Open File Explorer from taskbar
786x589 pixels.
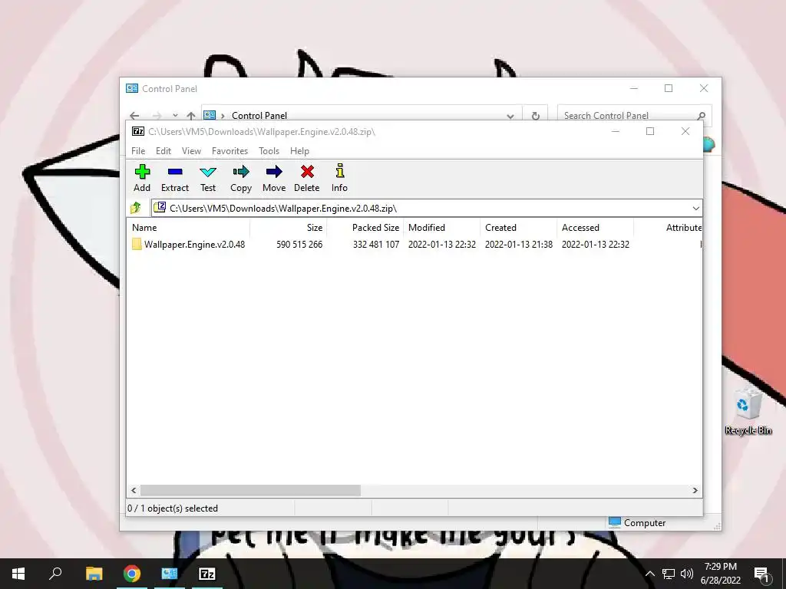click(94, 574)
